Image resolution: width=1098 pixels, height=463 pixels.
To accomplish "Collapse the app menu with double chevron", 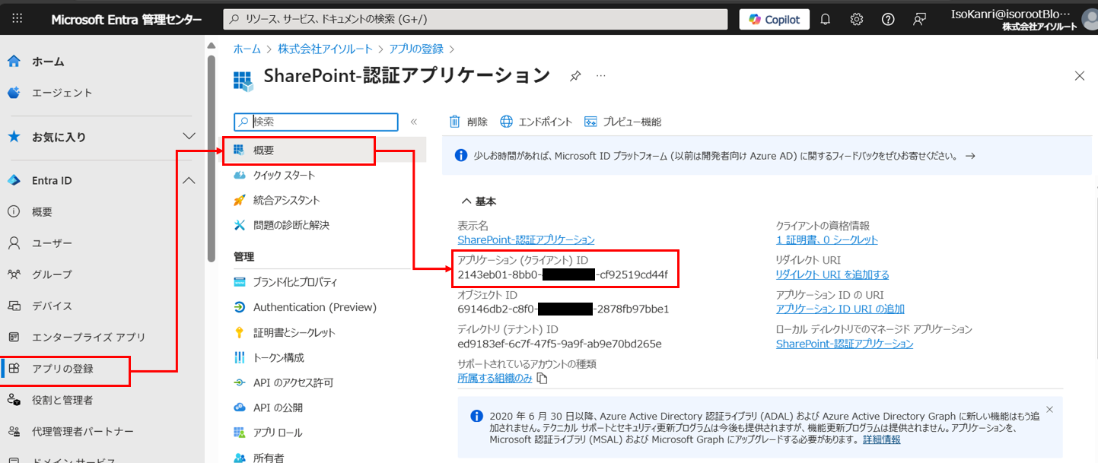I will pos(414,122).
